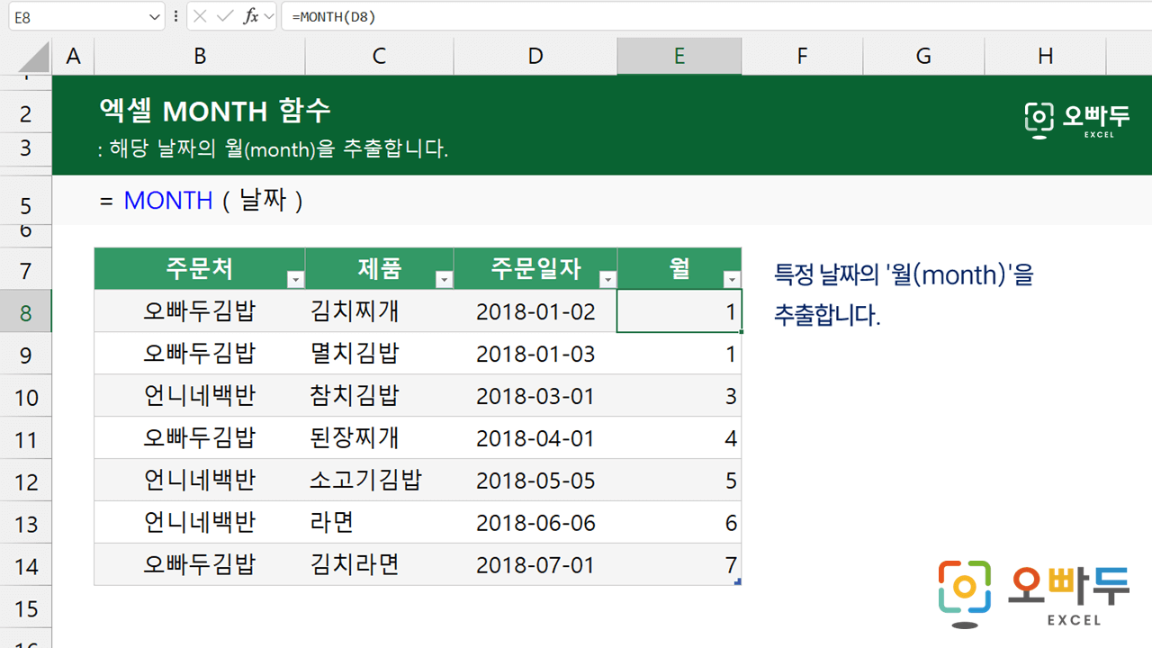Select column G header
Image resolution: width=1152 pixels, height=648 pixels.
[x=923, y=56]
